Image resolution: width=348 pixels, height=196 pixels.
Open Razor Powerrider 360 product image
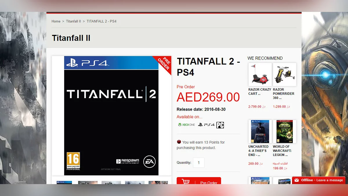[x=284, y=74]
